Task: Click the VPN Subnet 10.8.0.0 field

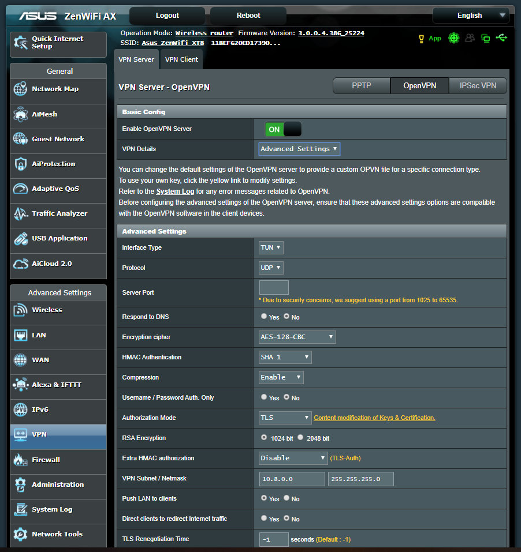Action: coord(292,479)
